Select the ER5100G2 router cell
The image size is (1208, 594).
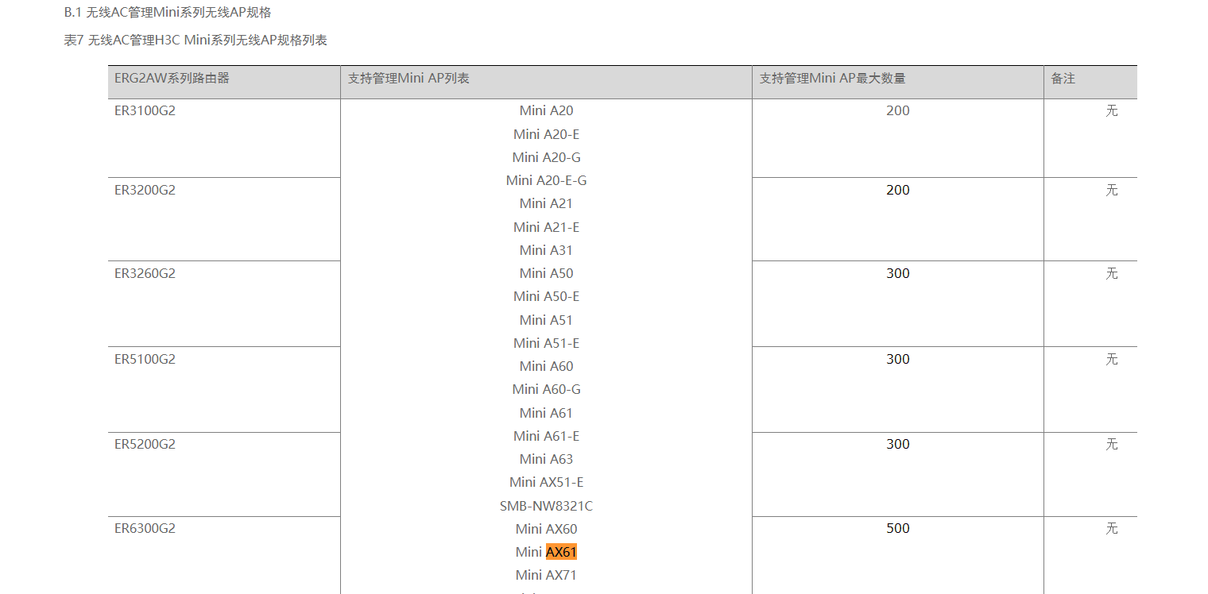point(145,360)
